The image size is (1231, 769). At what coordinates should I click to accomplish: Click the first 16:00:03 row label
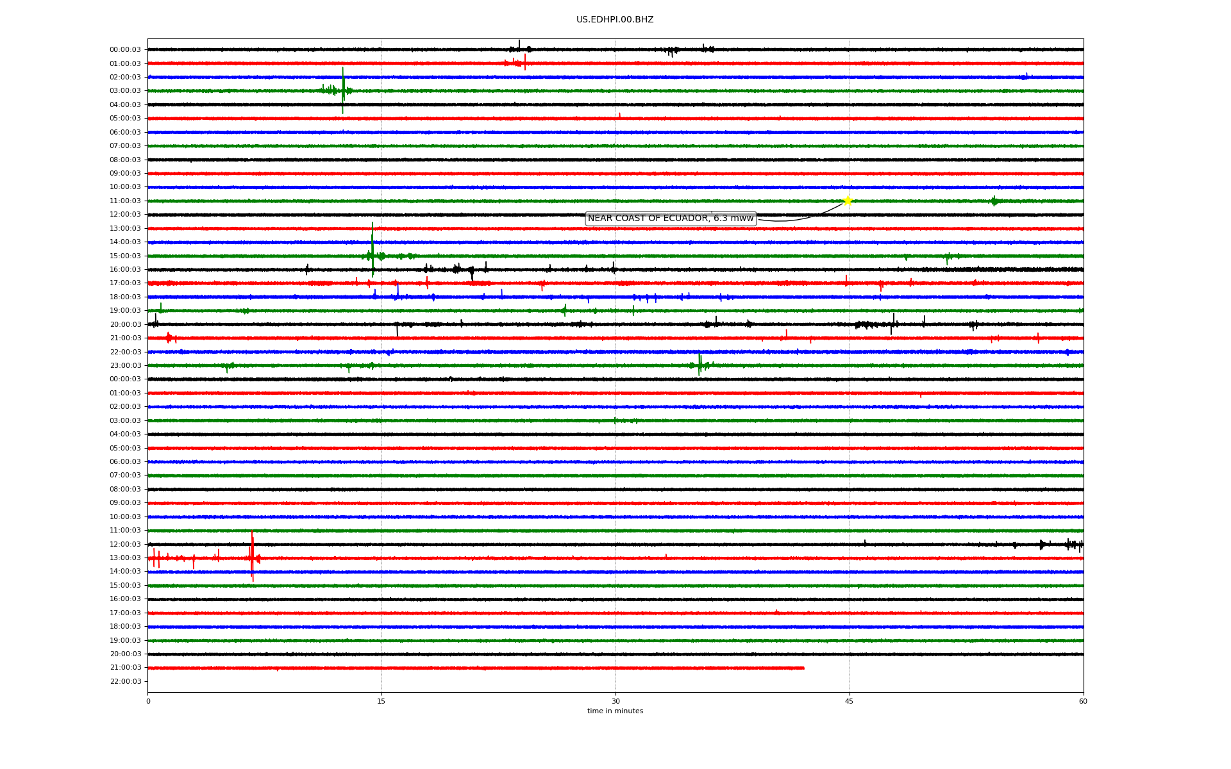tap(125, 270)
